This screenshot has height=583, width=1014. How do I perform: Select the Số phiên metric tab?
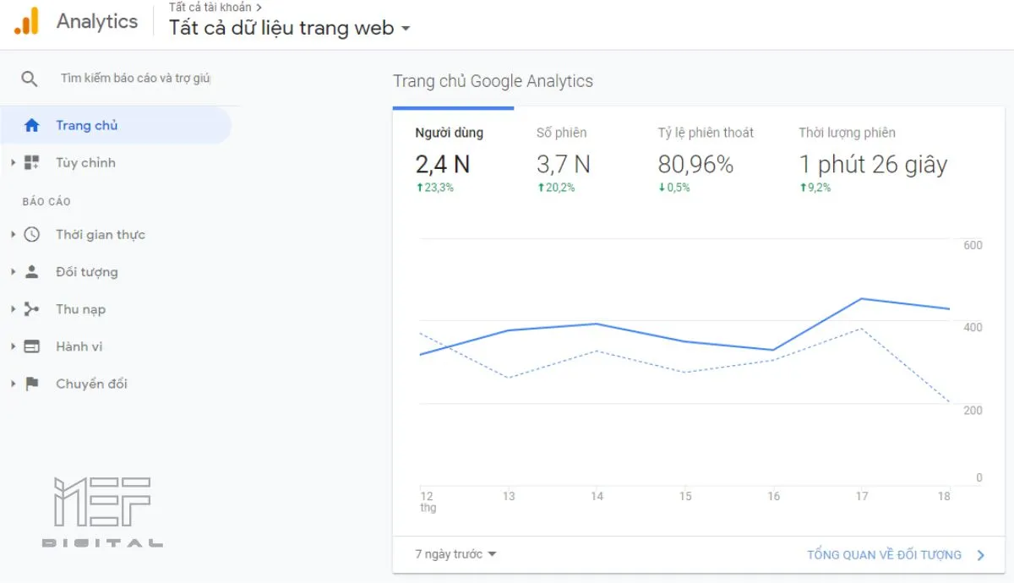[x=564, y=159]
